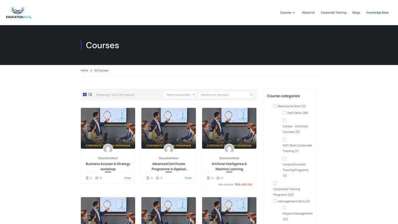The image size is (398, 224).
Task: Open the Blogs page
Action: tap(356, 13)
